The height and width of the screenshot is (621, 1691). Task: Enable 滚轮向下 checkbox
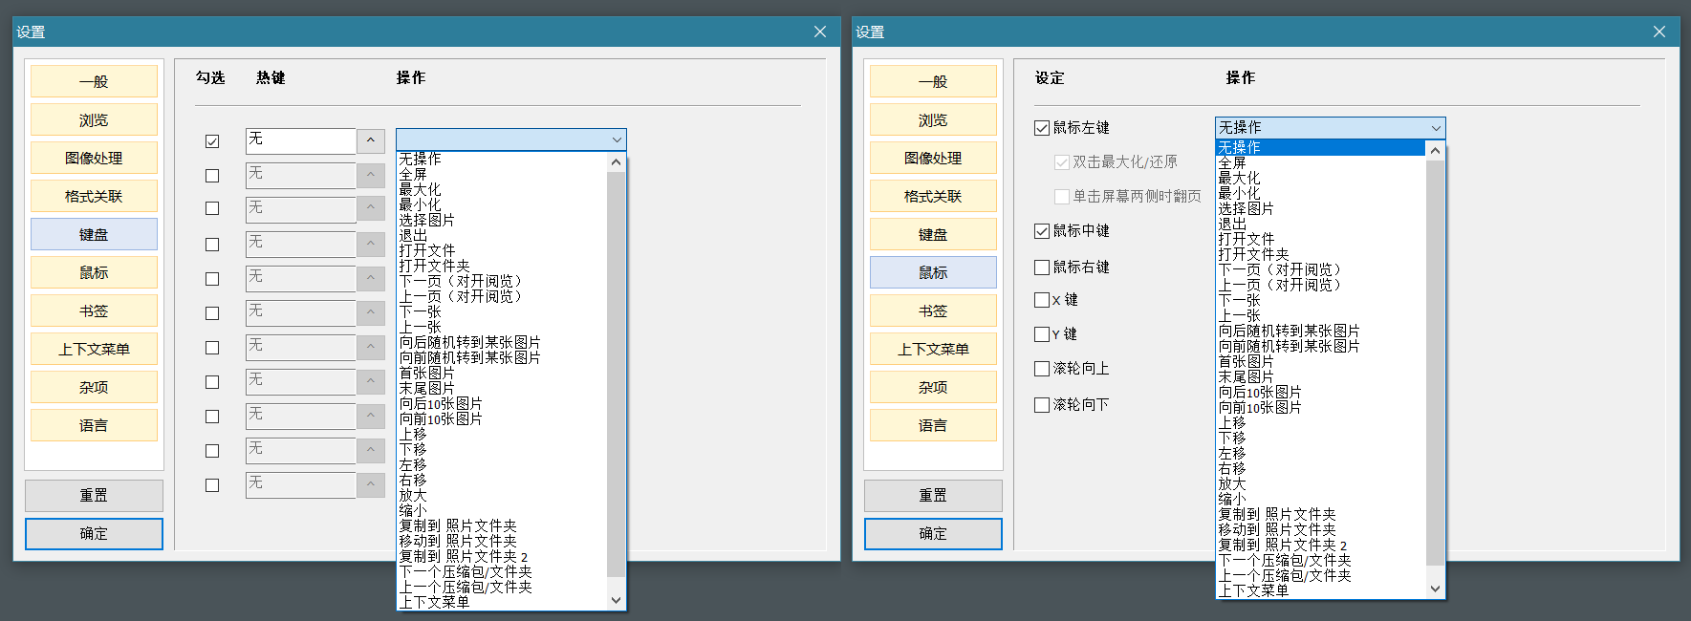(x=1042, y=404)
